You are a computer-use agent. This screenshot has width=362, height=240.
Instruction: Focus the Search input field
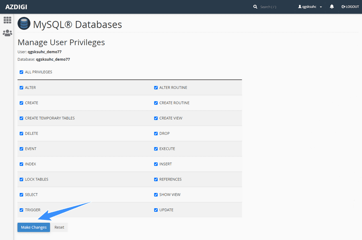point(275,7)
